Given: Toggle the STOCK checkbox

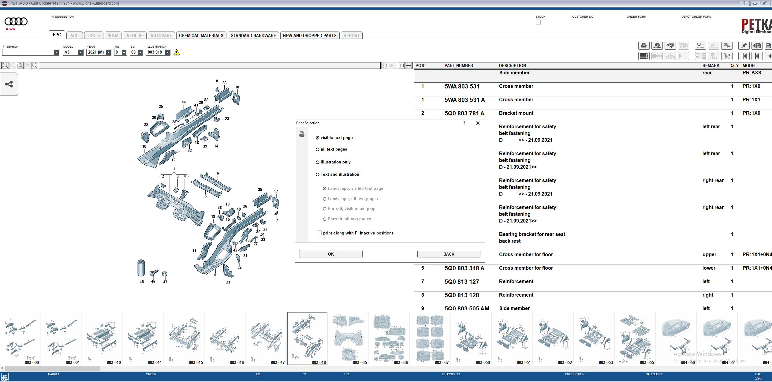Looking at the screenshot, I should click(538, 22).
